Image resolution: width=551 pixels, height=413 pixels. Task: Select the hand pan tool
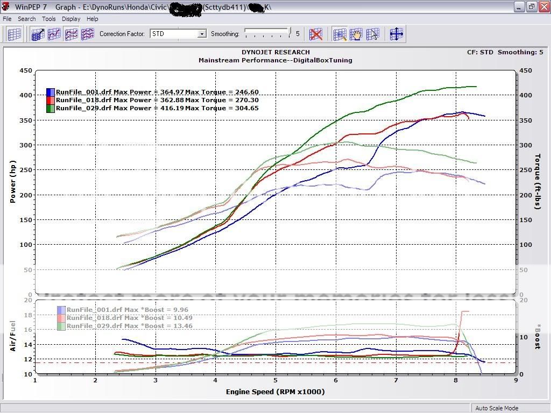coord(356,34)
